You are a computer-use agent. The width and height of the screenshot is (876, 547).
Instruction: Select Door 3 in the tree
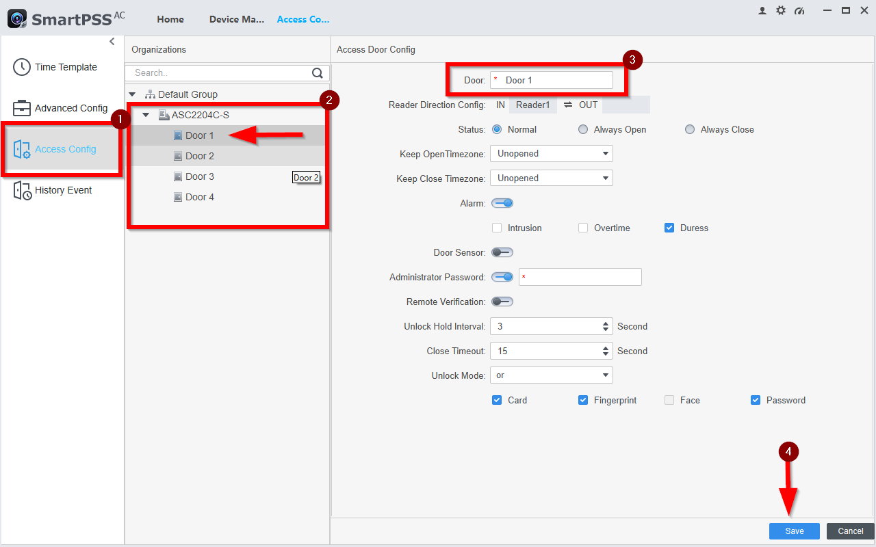point(200,176)
